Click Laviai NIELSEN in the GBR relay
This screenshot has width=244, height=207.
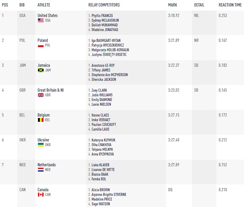click(101, 104)
